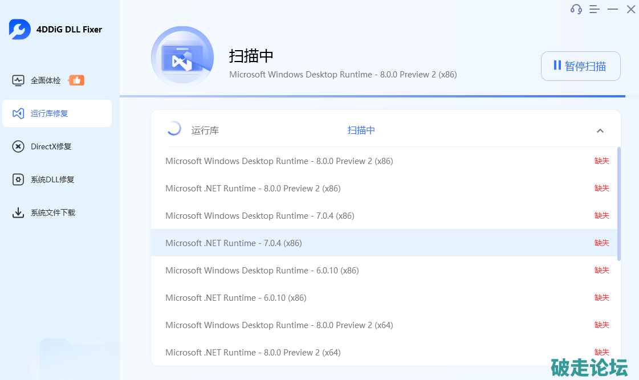Click the runtime list vertical scrollbar
639x380 pixels.
click(x=619, y=204)
